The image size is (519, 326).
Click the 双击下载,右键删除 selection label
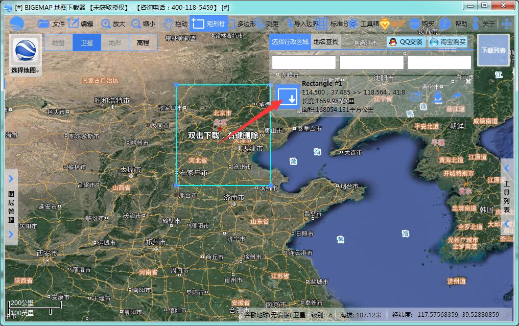(x=223, y=135)
